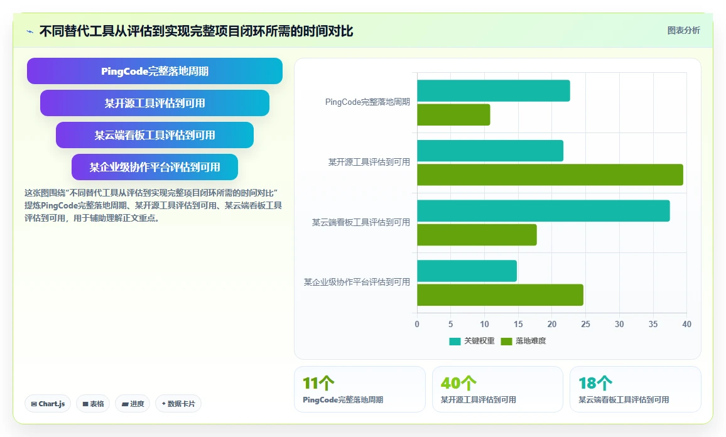Click the description paragraph under the funnel
Viewport: 726px width, 437px height.
[x=153, y=205]
